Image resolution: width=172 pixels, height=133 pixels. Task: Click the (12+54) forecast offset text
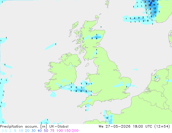coord(162,126)
